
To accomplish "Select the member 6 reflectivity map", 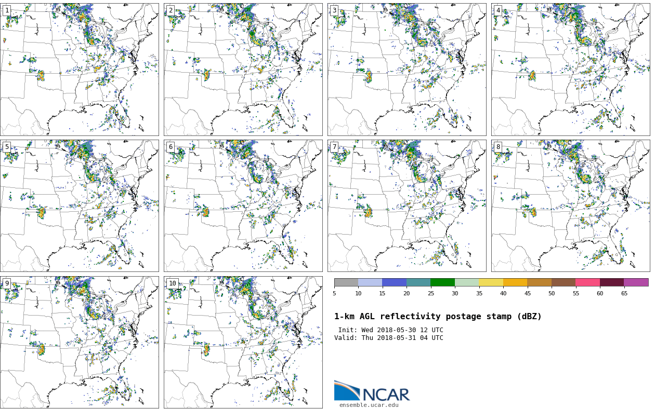I will 243,206.
